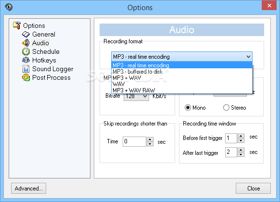Collapse the Recording format dropdown arrow

click(x=248, y=57)
